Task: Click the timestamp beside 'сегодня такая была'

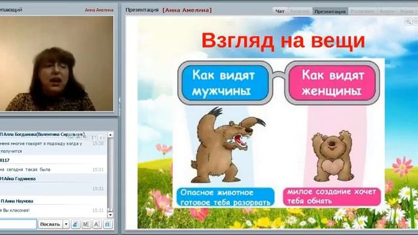Action: (x=98, y=170)
